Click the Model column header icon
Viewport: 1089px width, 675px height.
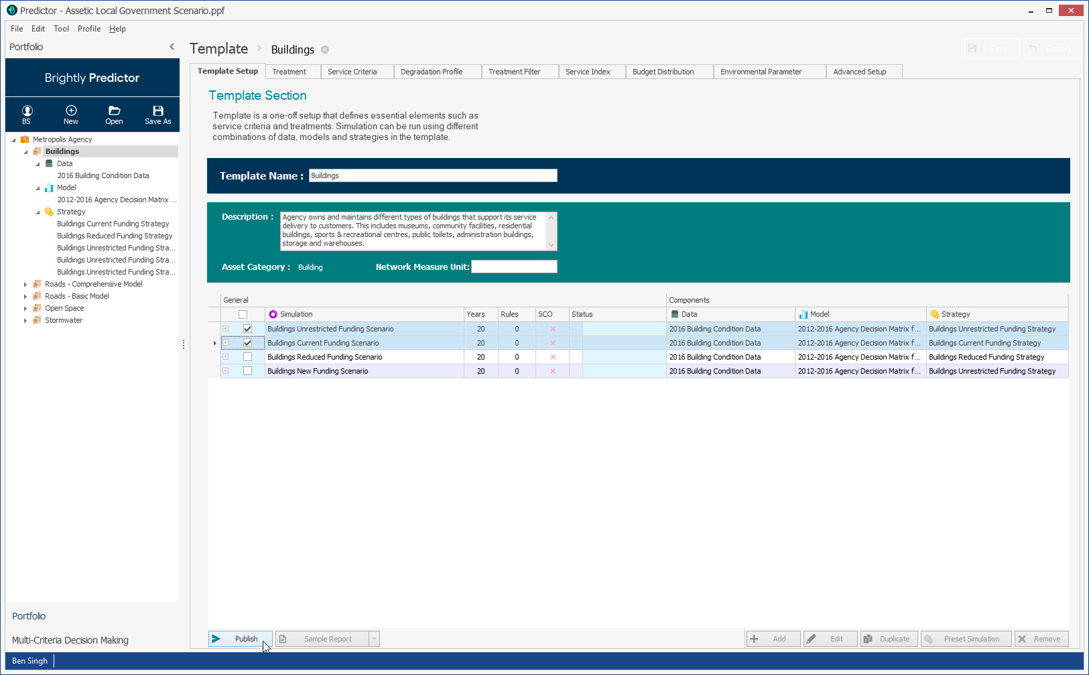click(803, 313)
